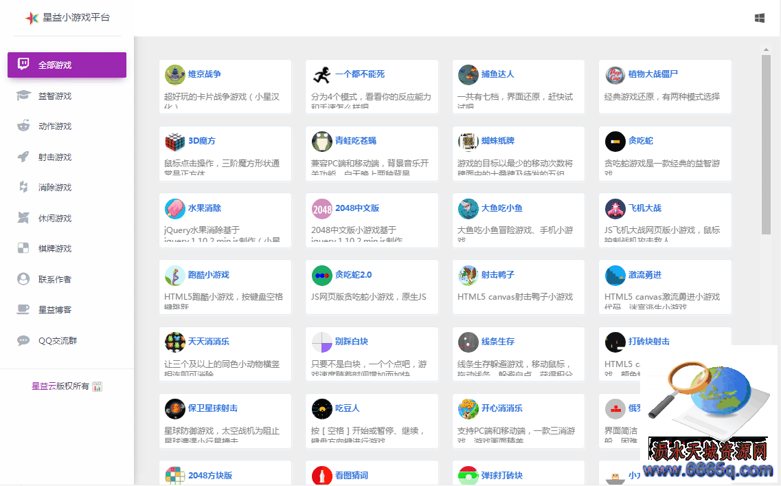
Task: Click the 2048方块版 colorful blocks icon
Action: click(x=175, y=476)
